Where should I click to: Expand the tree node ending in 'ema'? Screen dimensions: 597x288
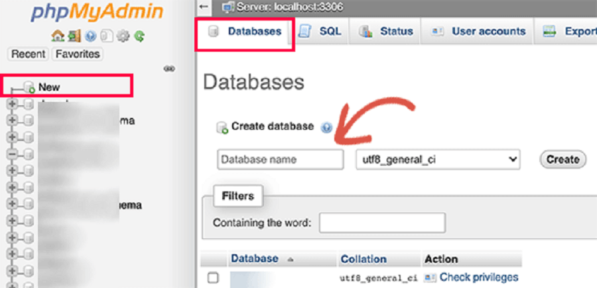pyautogui.click(x=13, y=204)
